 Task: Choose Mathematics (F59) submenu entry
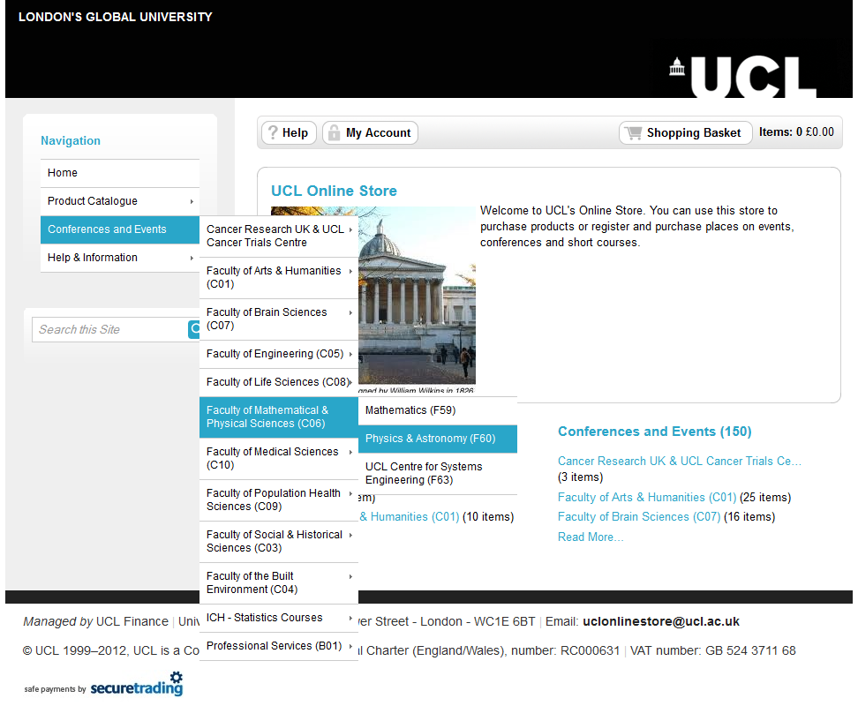coord(438,410)
